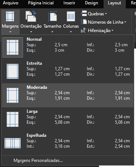This screenshot has width=136, height=167.
Task: Open the Inserir ribbon tab
Action: [x=69, y=3]
